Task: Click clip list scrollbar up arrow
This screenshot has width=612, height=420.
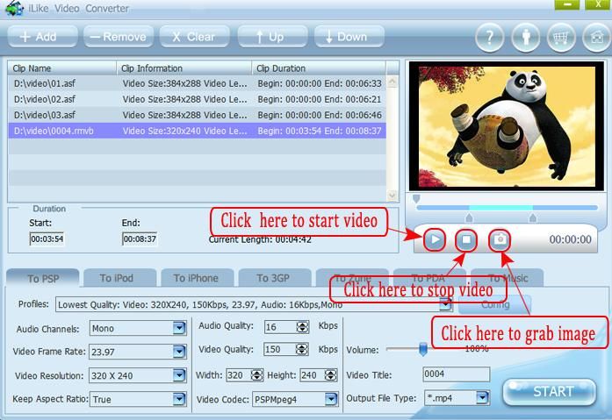Action: pos(392,82)
